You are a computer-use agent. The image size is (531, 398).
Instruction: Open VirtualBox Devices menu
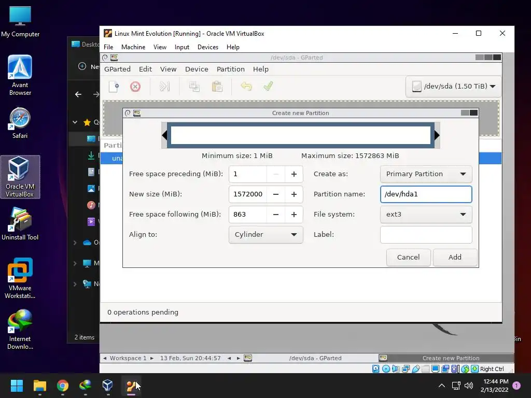point(207,47)
